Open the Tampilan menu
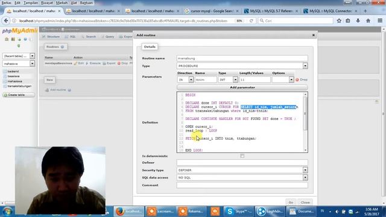386x217 pixels. [x=31, y=2]
